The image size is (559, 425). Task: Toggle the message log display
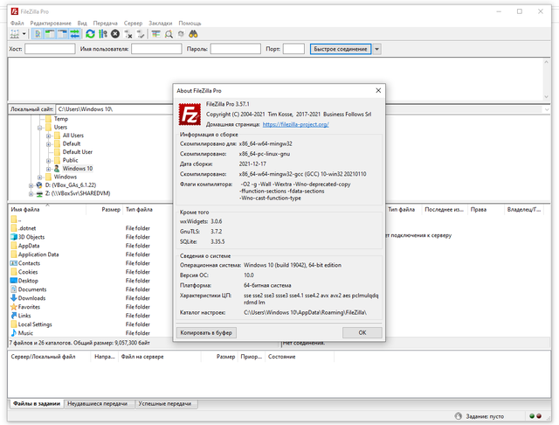click(37, 34)
